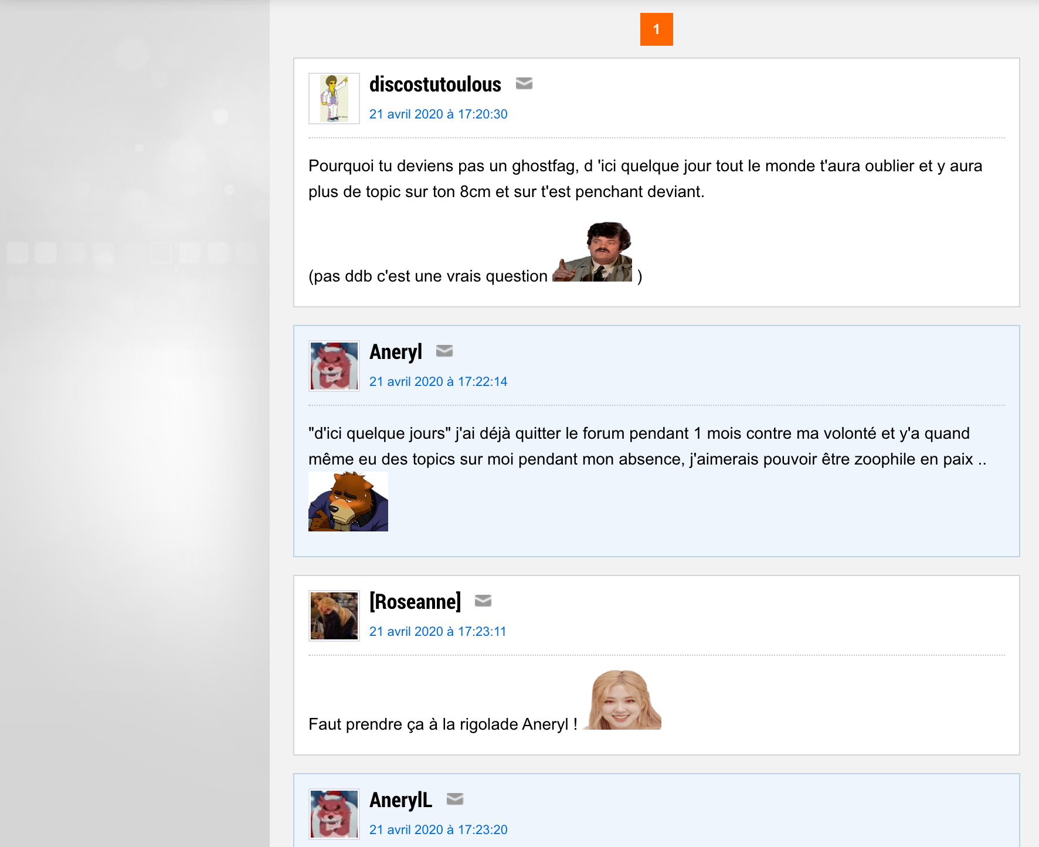Click the line "même eu des topics sur moi"
The image size is (1039, 847).
[x=647, y=459]
